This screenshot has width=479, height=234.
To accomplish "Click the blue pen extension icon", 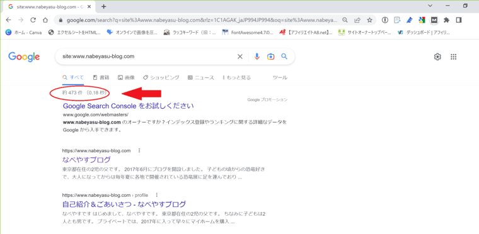I will click(409, 20).
